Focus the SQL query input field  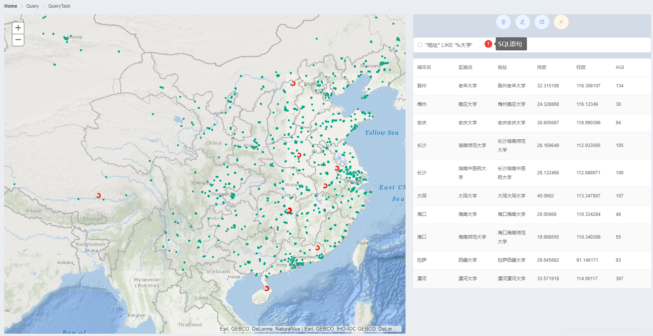tap(532, 45)
